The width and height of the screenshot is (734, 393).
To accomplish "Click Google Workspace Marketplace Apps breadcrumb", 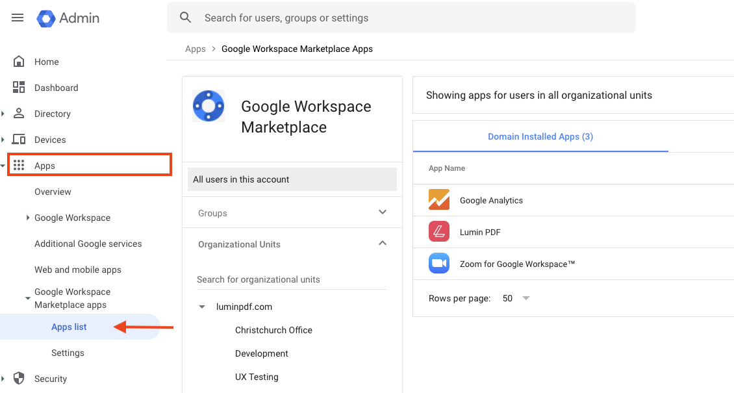I will tap(297, 49).
